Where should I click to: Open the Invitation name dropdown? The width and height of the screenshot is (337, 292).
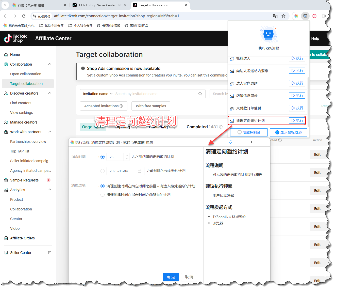pyautogui.click(x=98, y=94)
